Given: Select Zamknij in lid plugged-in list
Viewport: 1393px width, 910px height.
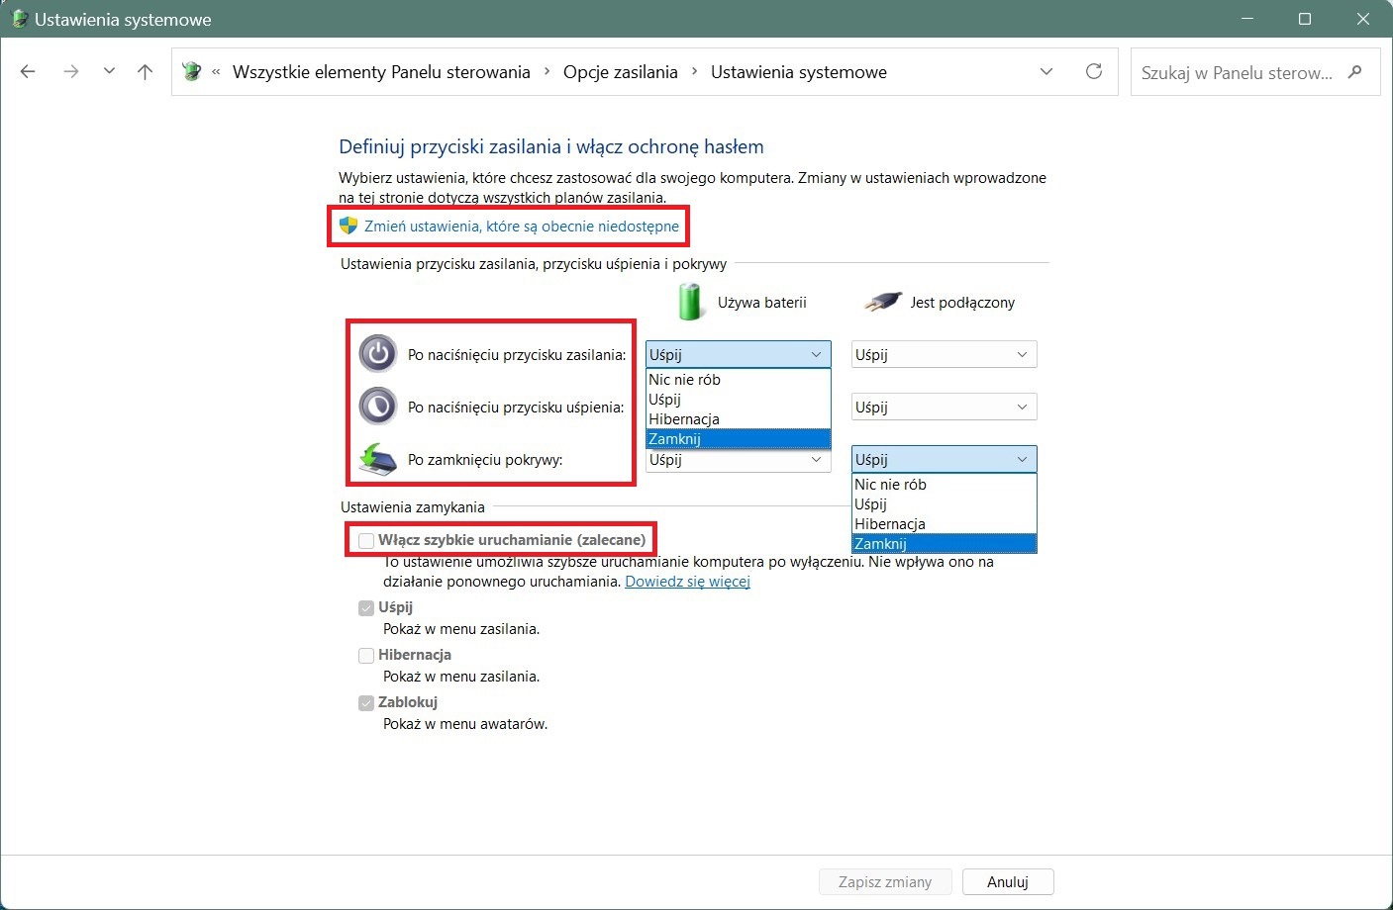Looking at the screenshot, I should (x=945, y=544).
